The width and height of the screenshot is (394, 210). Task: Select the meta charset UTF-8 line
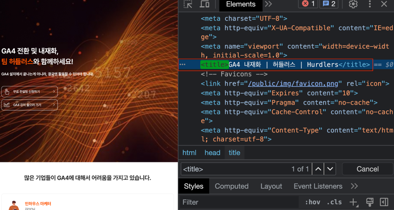[x=244, y=19]
